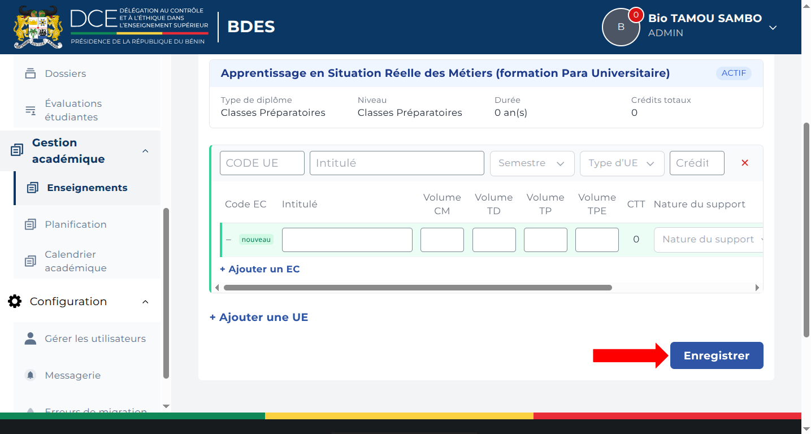Screen dimensions: 811x434
Task: Expand the user profile dropdown chevron
Action: click(773, 27)
